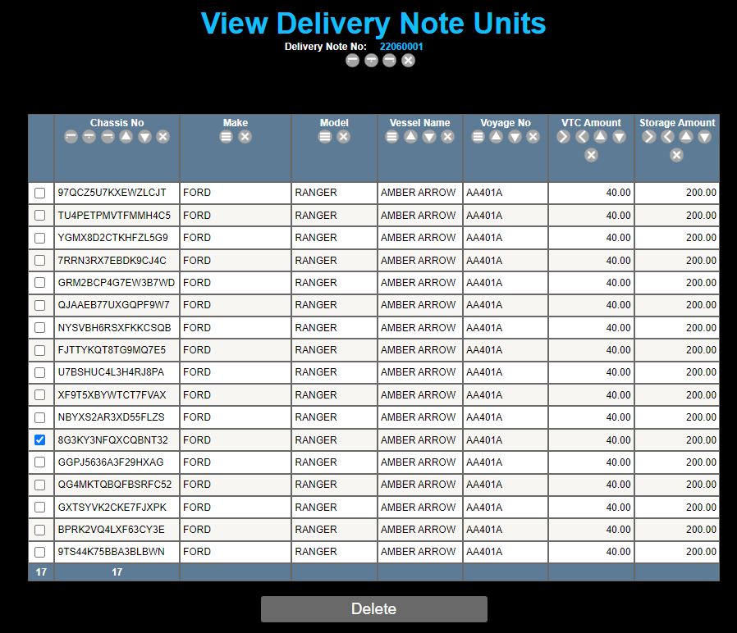737x633 pixels.
Task: Open the Voyage No column filter list
Action: pos(478,137)
